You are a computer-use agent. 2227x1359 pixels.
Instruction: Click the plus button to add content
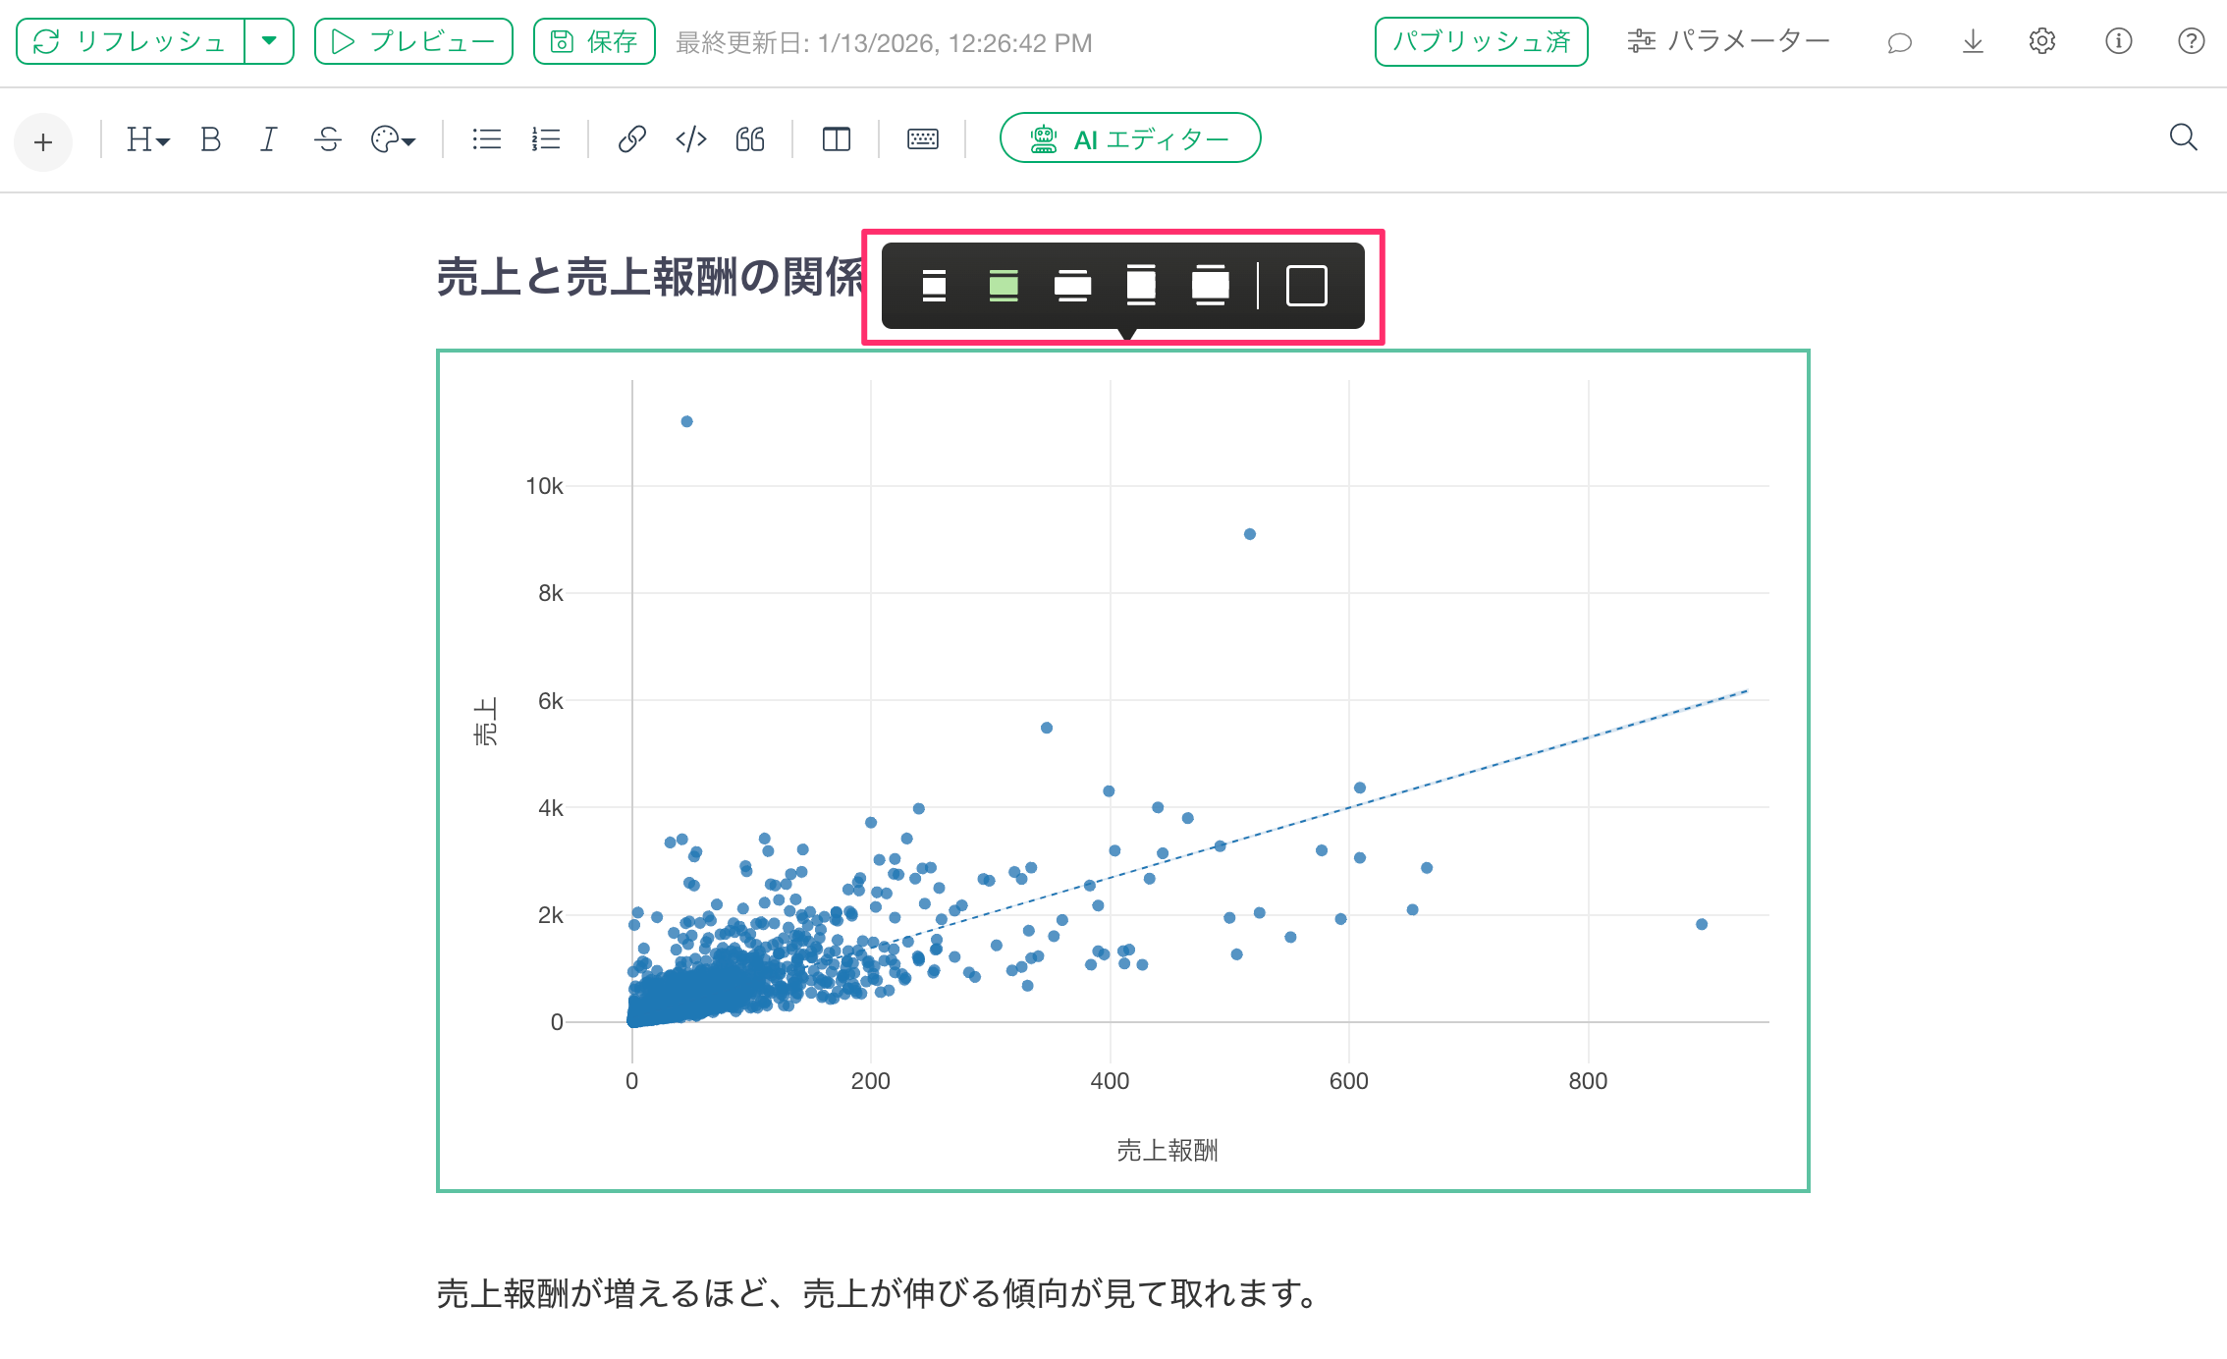43,142
